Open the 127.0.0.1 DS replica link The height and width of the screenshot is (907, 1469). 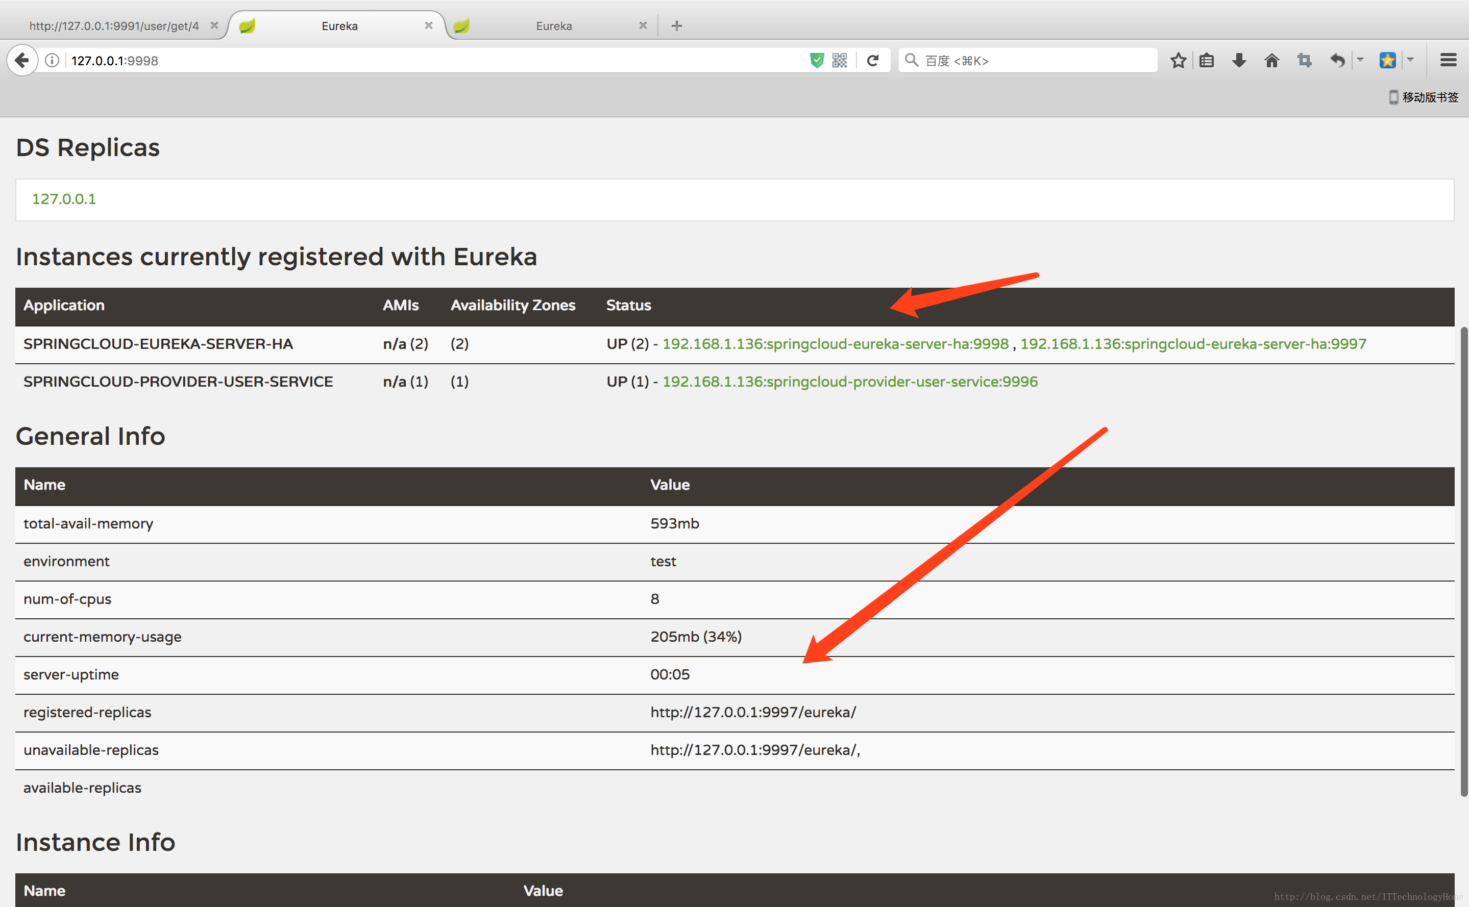click(64, 199)
